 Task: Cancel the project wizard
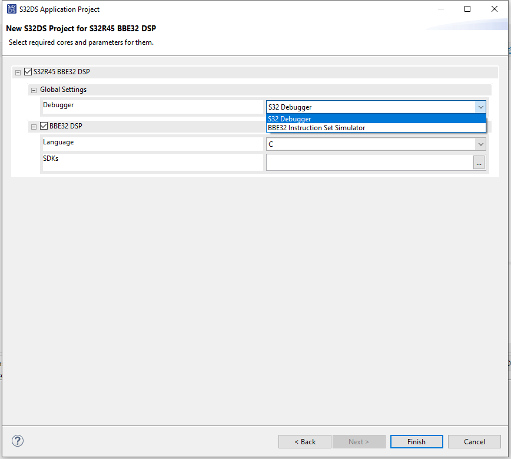[x=474, y=441]
